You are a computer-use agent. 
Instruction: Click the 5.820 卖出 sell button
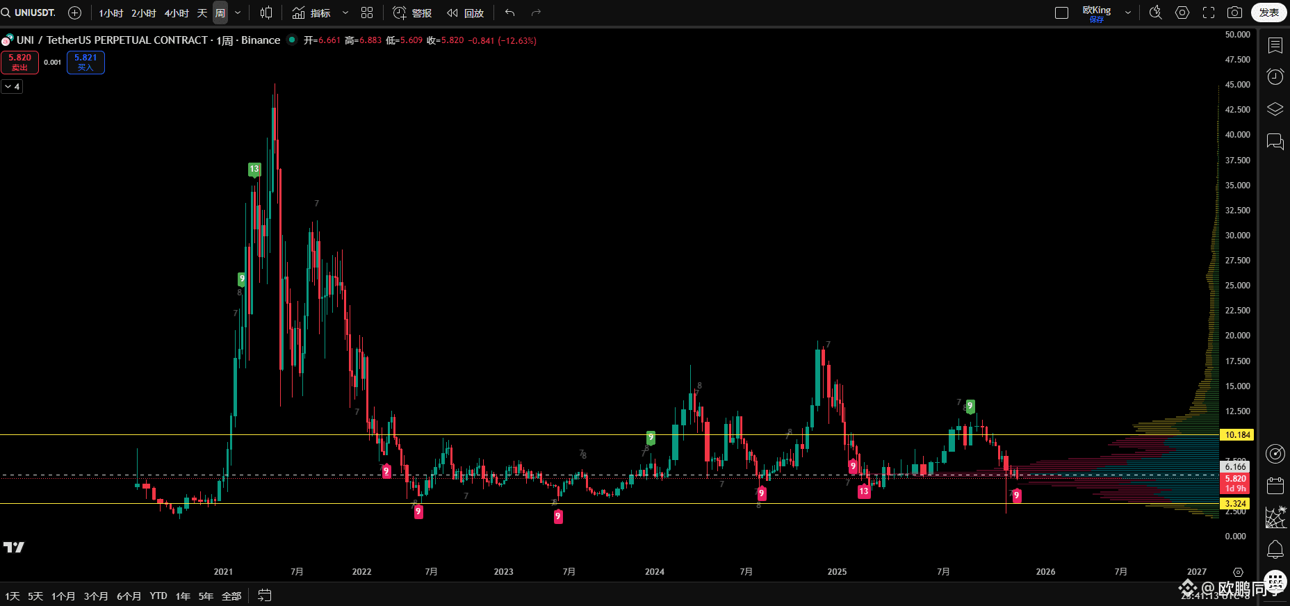click(x=20, y=63)
